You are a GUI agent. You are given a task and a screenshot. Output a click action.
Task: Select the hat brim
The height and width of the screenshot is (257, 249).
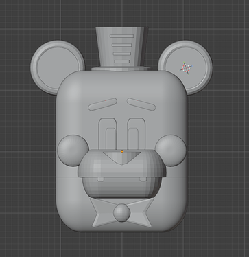[121, 68]
